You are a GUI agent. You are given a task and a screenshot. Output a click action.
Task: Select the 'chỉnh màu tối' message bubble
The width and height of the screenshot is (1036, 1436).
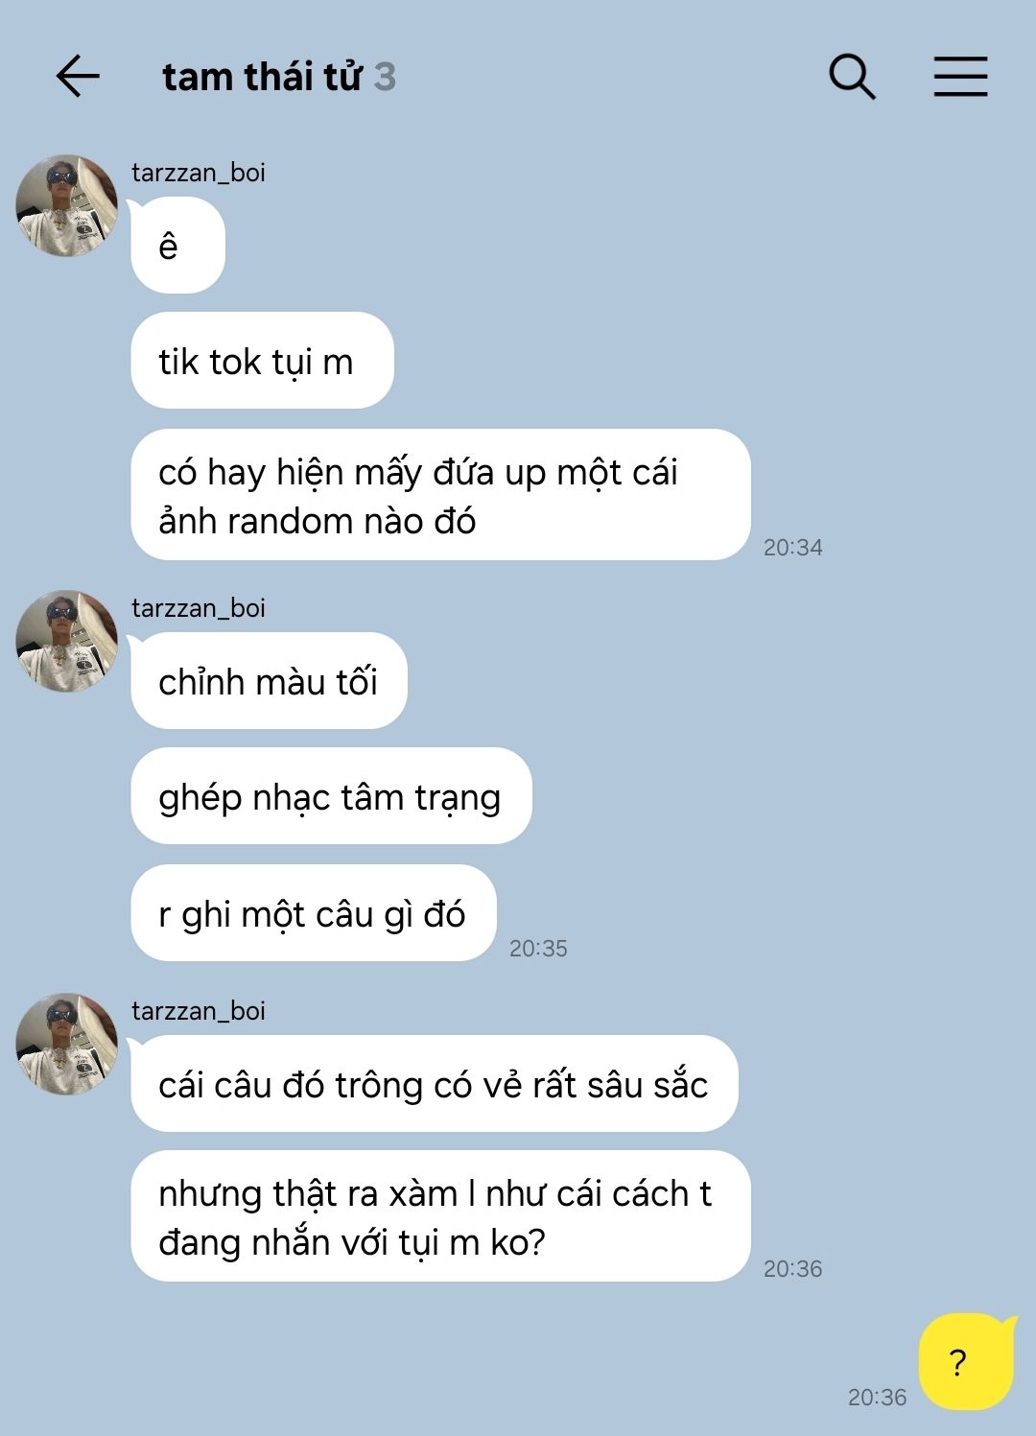coord(269,681)
